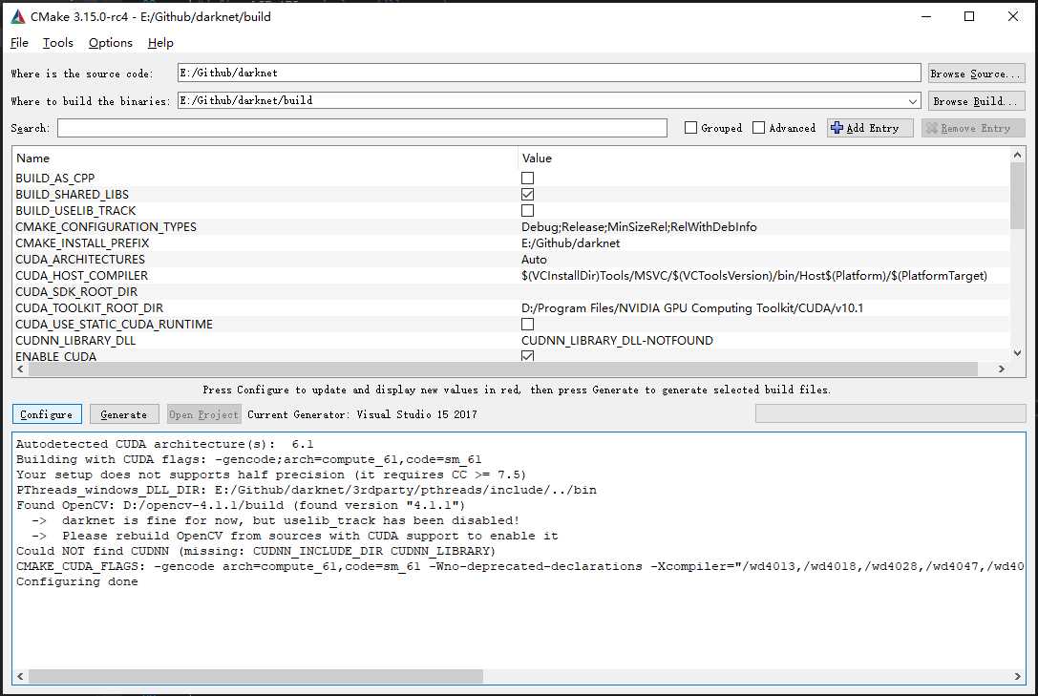Click the E:/Github/darknet install prefix value
Viewport: 1038px width, 696px height.
(571, 243)
